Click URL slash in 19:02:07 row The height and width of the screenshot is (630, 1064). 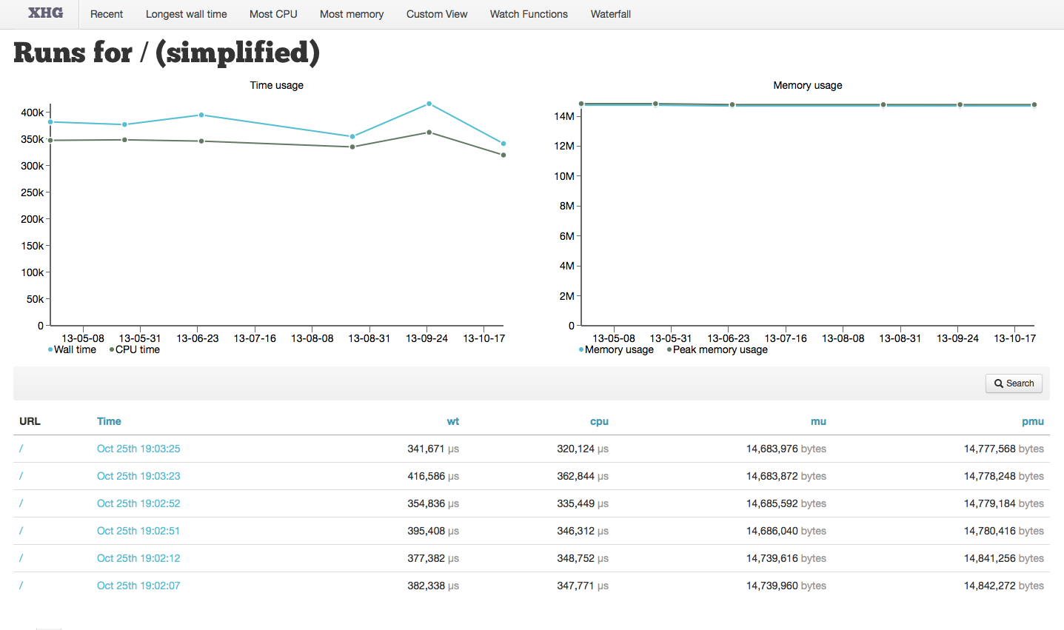(x=21, y=586)
